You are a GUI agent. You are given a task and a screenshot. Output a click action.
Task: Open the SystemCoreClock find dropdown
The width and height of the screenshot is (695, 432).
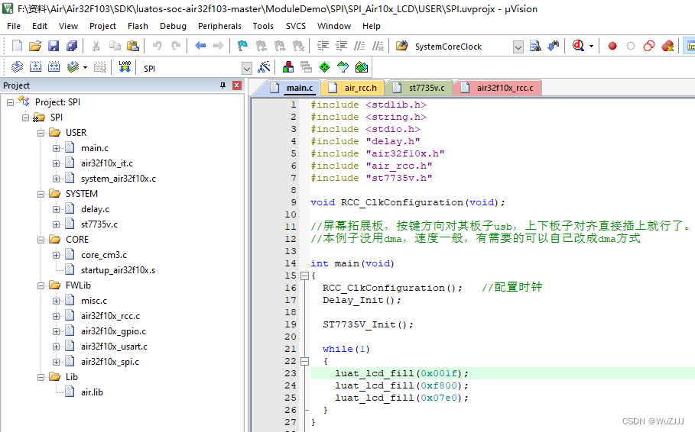[x=518, y=47]
